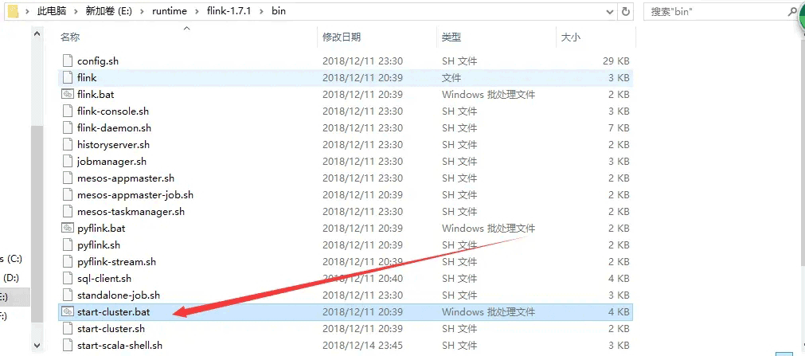Select the file name mesos-taskmanager.sh
The height and width of the screenshot is (356, 805).
coord(131,211)
